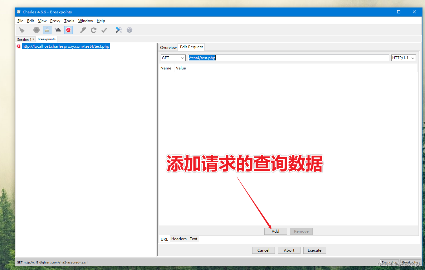
Task: Click the Breakpoints status bar button
Action: pyautogui.click(x=410, y=263)
